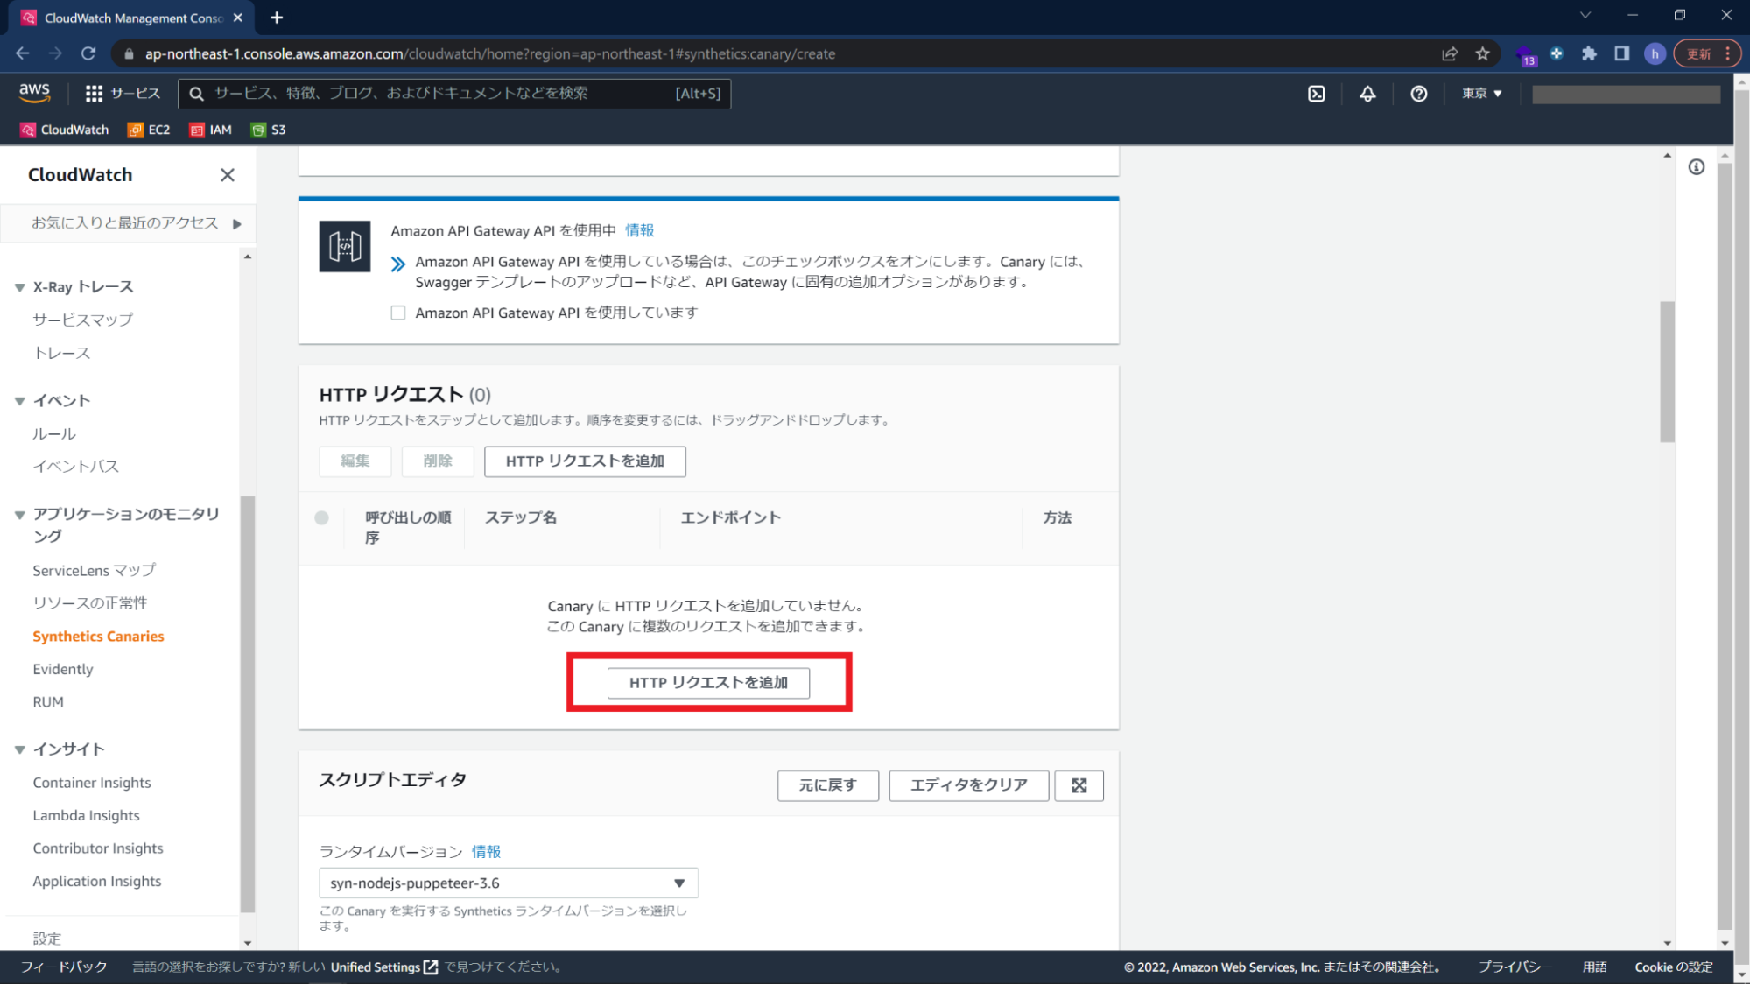Click the ServiceLens マップ icon

[x=93, y=569]
